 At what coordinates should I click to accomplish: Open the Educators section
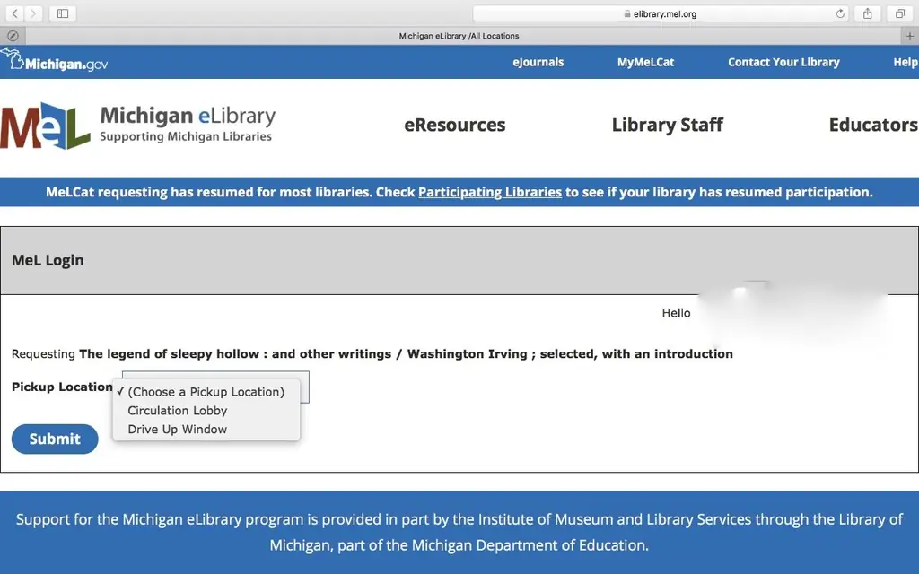873,125
